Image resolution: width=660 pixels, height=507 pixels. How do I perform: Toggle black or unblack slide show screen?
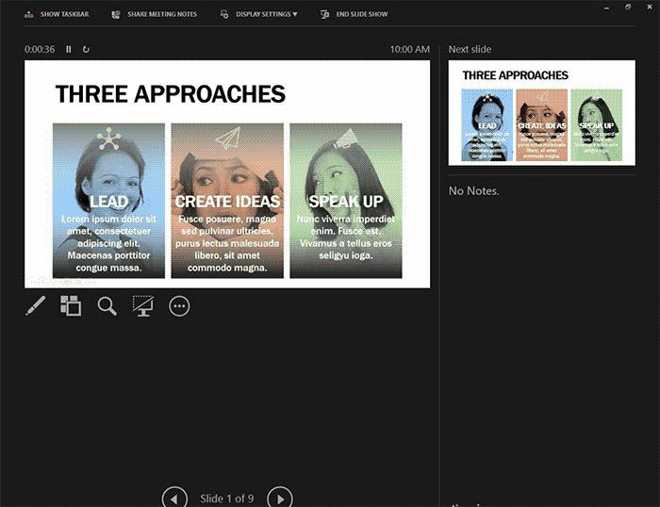(142, 306)
